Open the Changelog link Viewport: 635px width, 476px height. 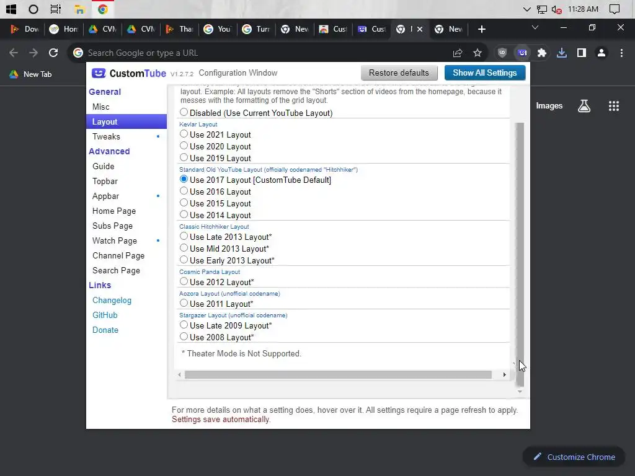point(112,301)
